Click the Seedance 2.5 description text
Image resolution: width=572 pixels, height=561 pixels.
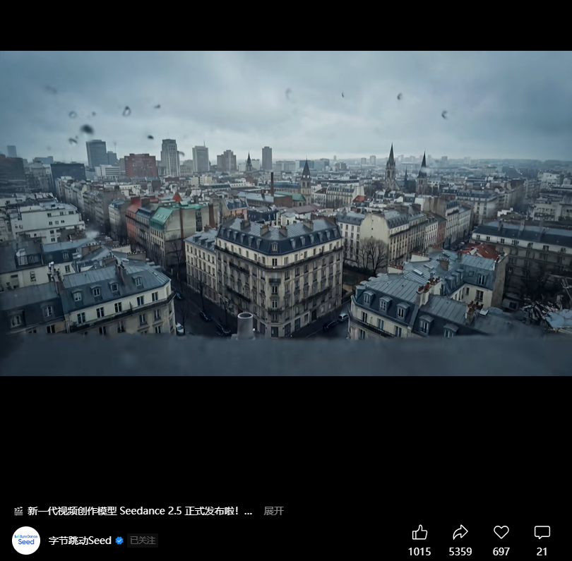140,511
